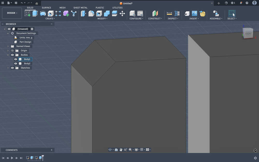
Task: Toggle visibility of the root Unsaved component
Action: coord(9,29)
